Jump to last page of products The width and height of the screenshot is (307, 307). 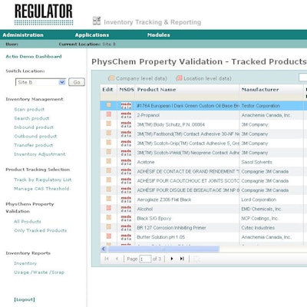tap(182, 259)
